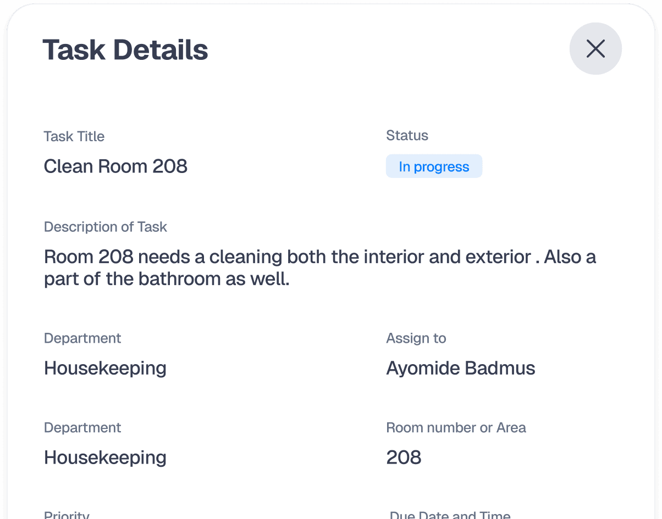Click the Room number value 208
This screenshot has width=662, height=519.
coord(403,457)
